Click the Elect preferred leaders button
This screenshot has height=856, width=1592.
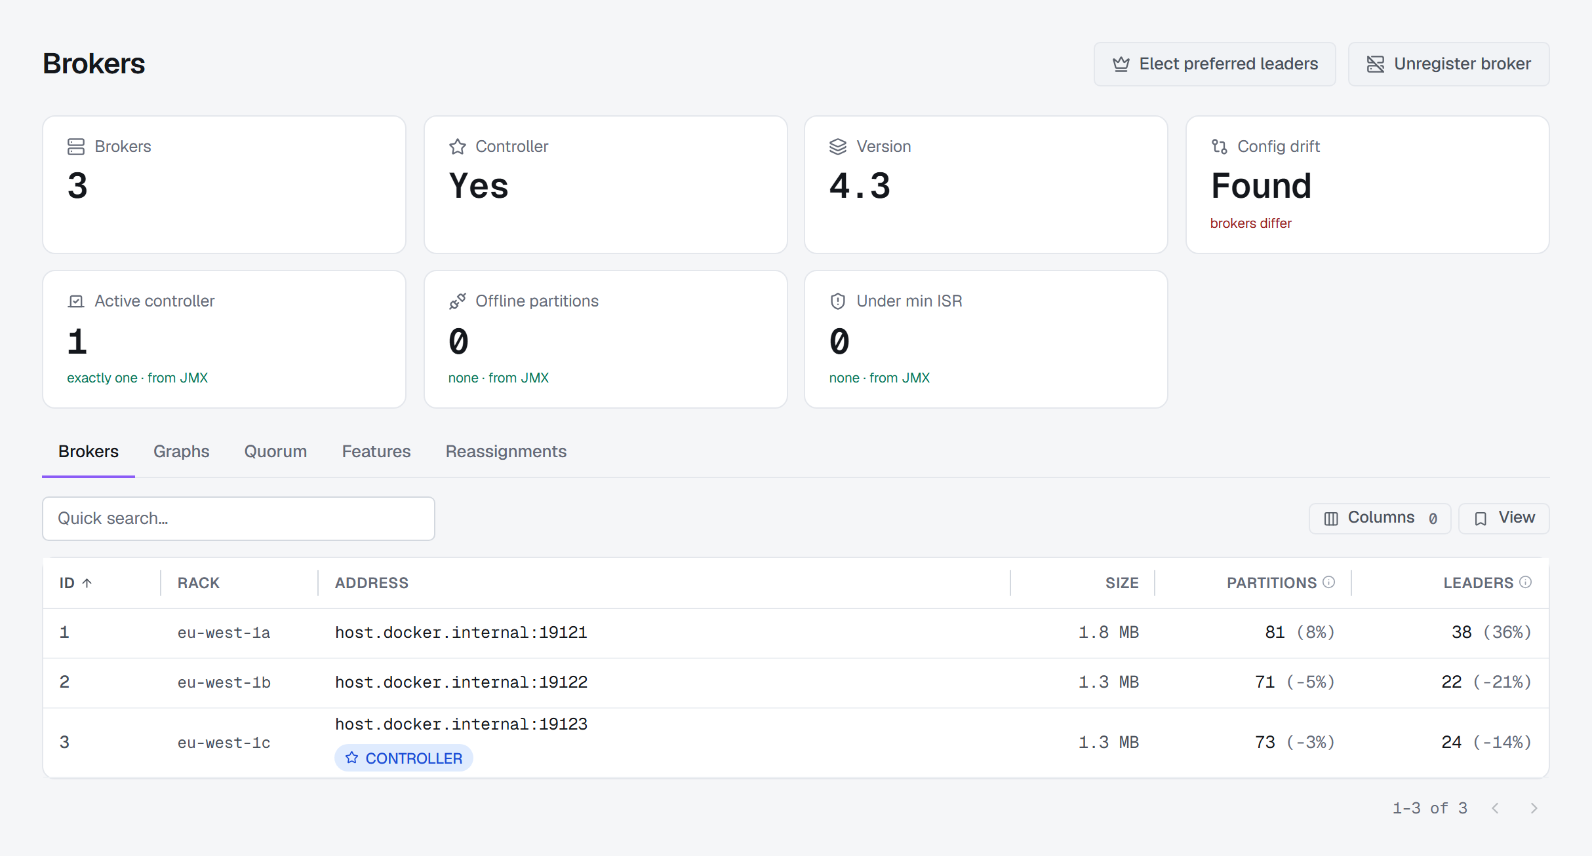click(x=1215, y=64)
